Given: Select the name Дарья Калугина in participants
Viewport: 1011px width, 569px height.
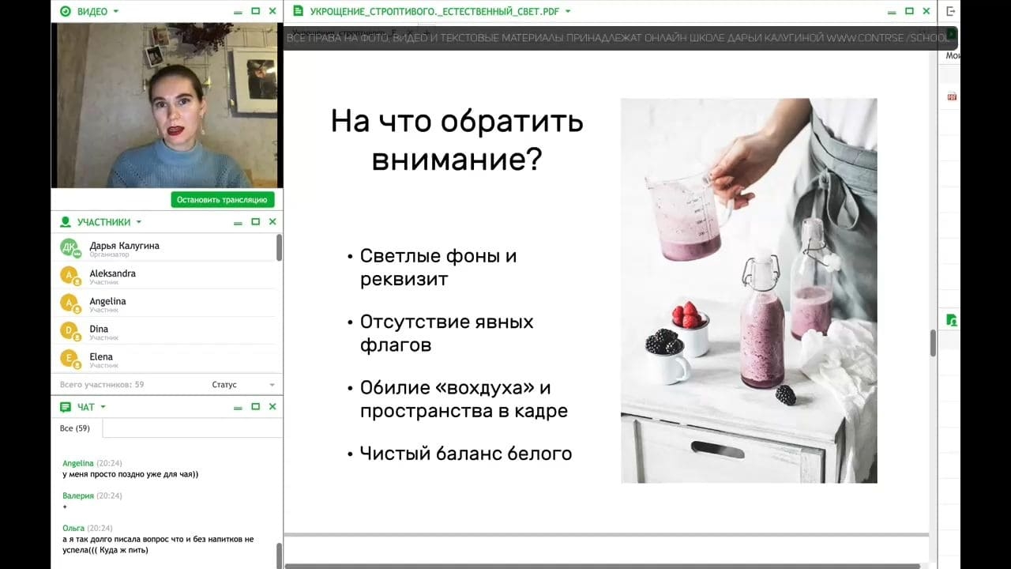Looking at the screenshot, I should pyautogui.click(x=125, y=246).
